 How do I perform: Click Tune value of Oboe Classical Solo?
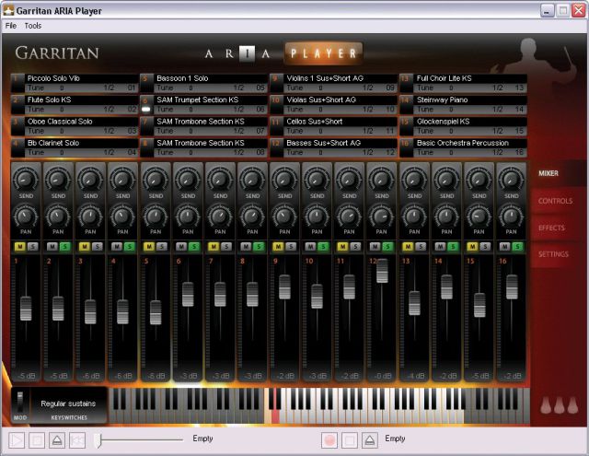pyautogui.click(x=62, y=131)
